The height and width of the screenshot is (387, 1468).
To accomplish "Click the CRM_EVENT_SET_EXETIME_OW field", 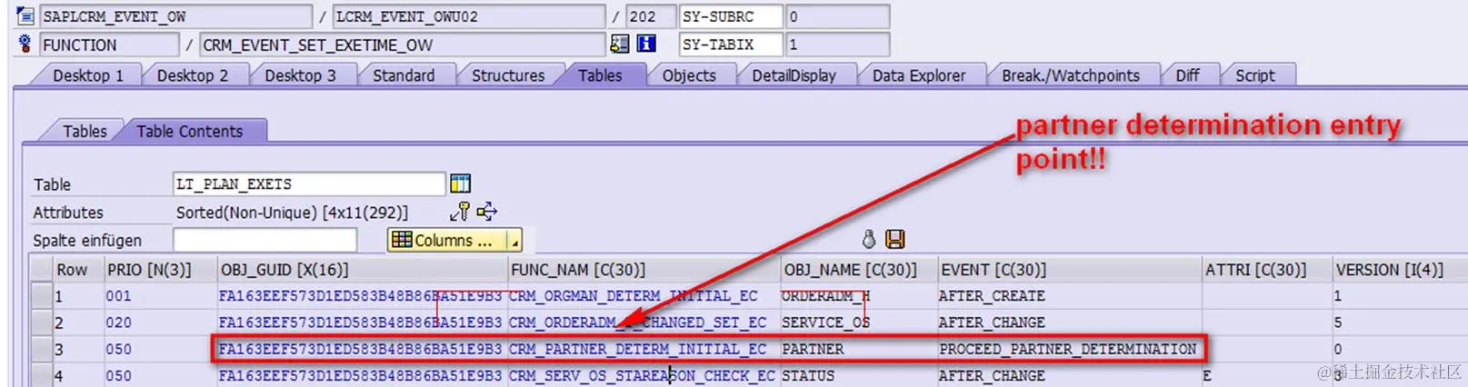I will [403, 45].
